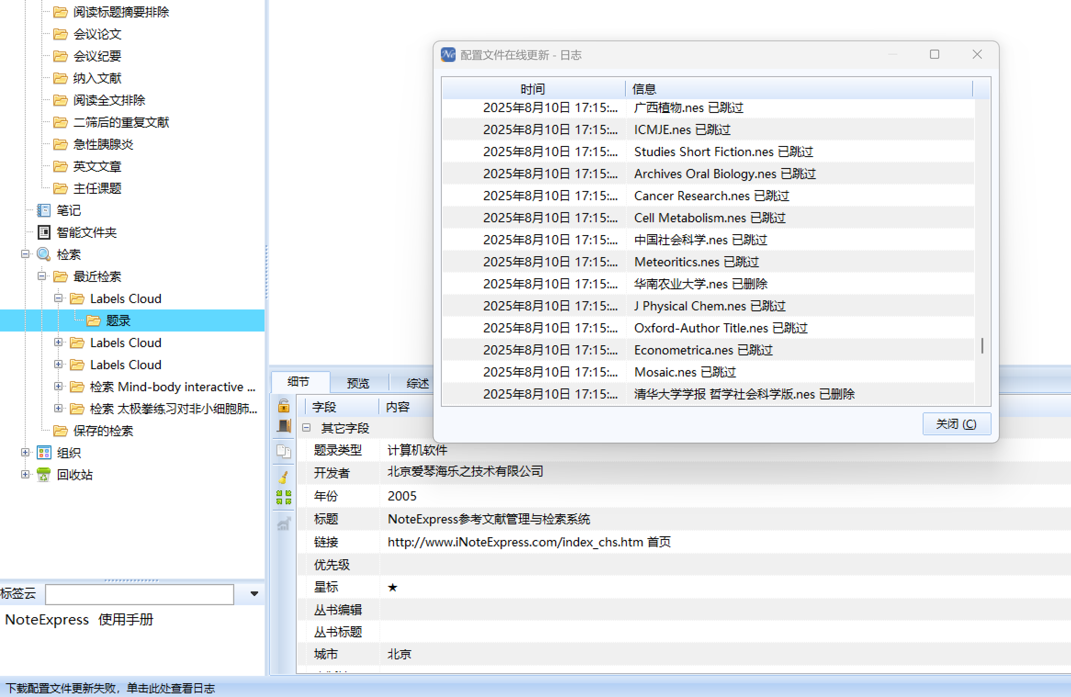
Task: Click the folder icon beside 阅读全文排除
Action: (60, 100)
